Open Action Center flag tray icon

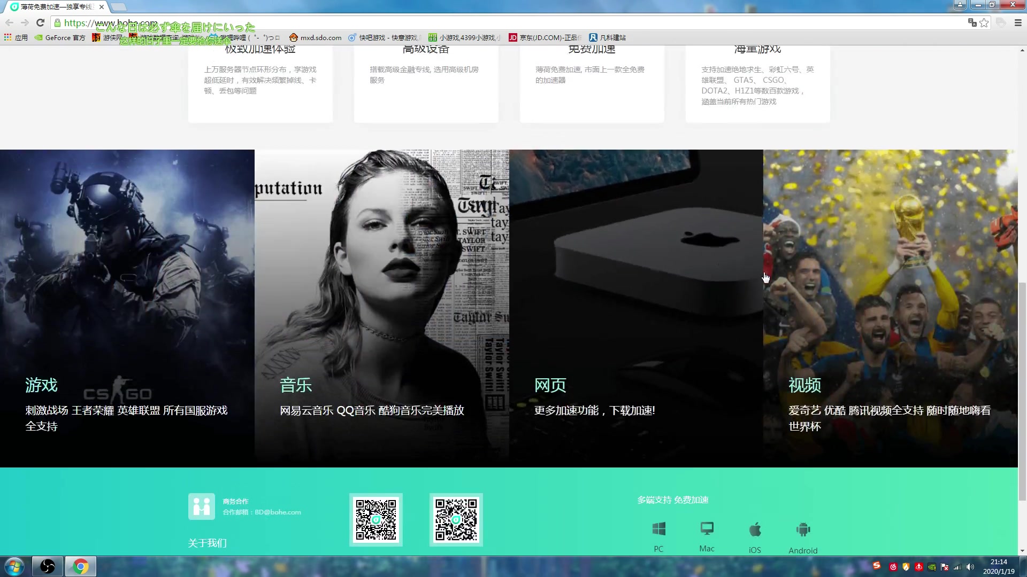tap(945, 567)
